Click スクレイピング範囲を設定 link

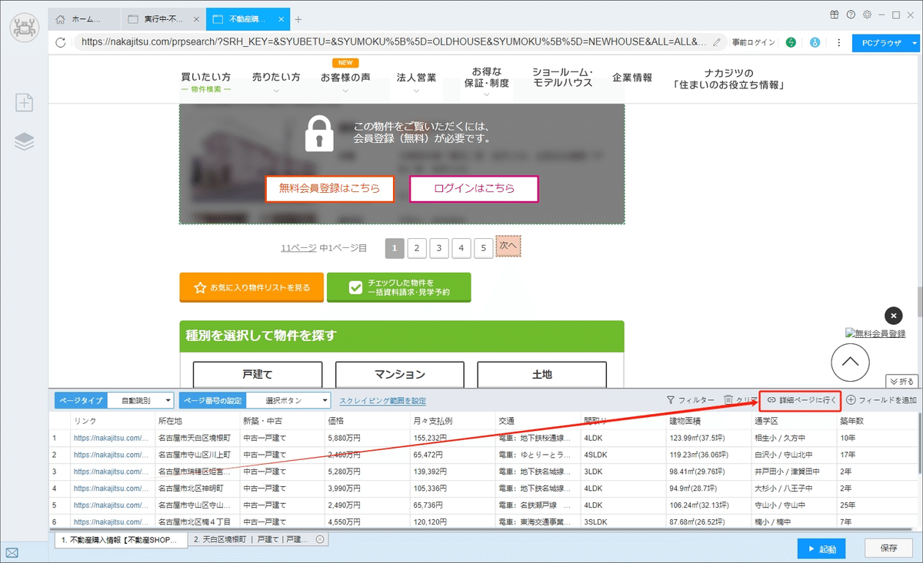[x=382, y=400]
